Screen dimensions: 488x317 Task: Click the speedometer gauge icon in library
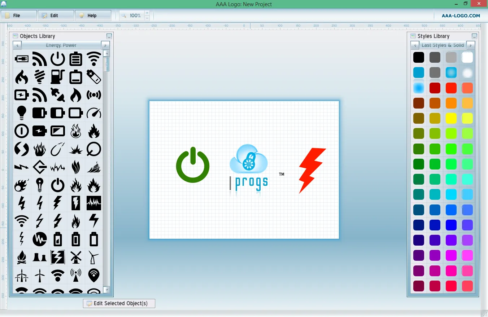tap(94, 113)
